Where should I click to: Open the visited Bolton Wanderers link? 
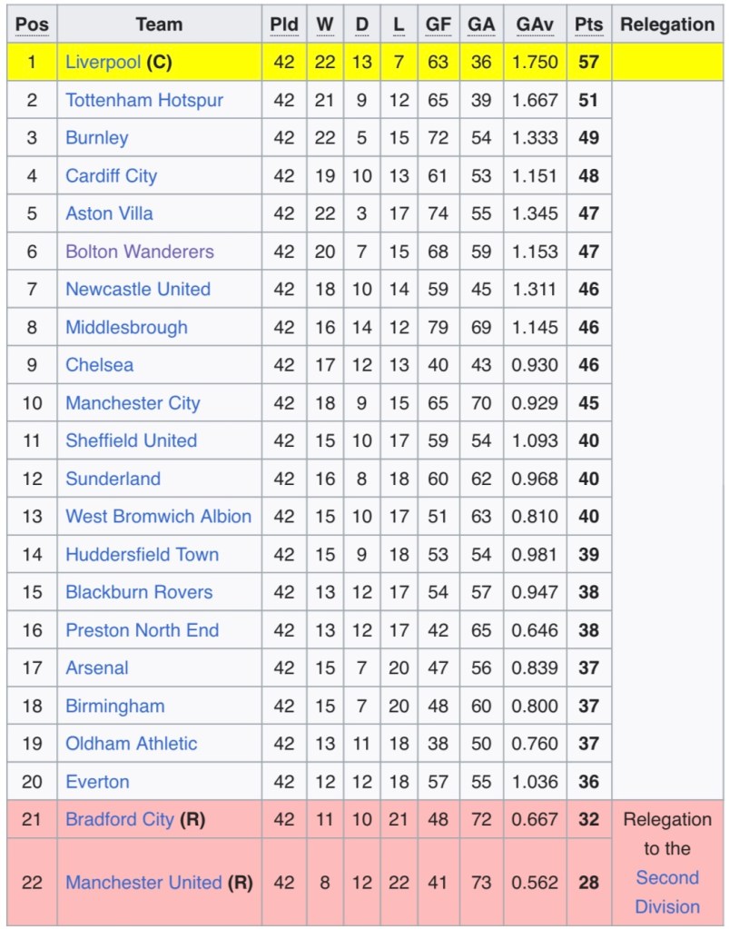click(139, 252)
